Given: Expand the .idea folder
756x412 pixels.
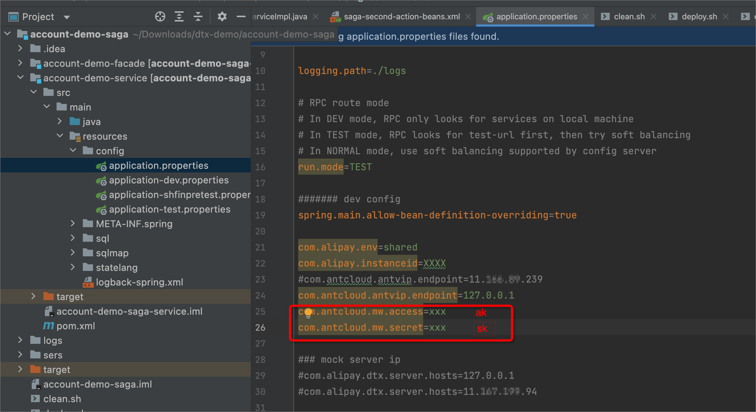Looking at the screenshot, I should click(x=20, y=48).
